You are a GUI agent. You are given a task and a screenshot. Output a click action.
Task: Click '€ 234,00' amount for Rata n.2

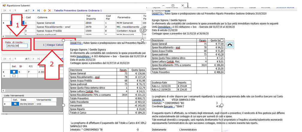coord(184,89)
